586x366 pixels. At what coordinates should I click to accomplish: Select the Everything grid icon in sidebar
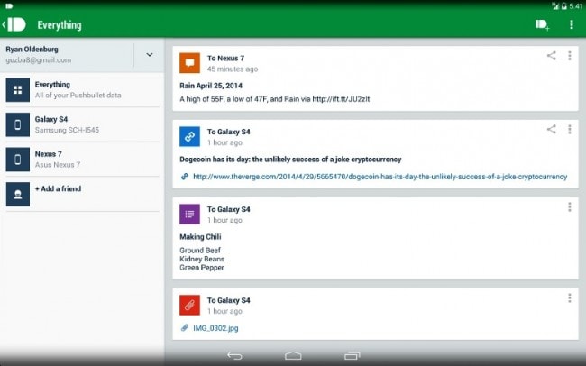click(17, 90)
